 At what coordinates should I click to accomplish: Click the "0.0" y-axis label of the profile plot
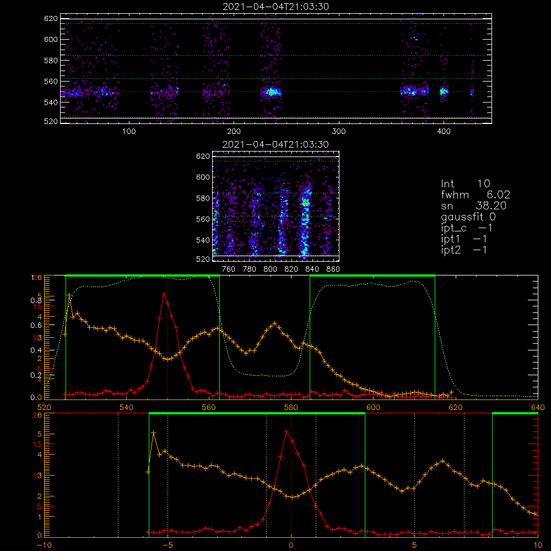pyautogui.click(x=36, y=397)
